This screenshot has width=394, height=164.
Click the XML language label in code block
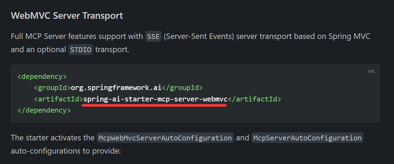coord(371,71)
